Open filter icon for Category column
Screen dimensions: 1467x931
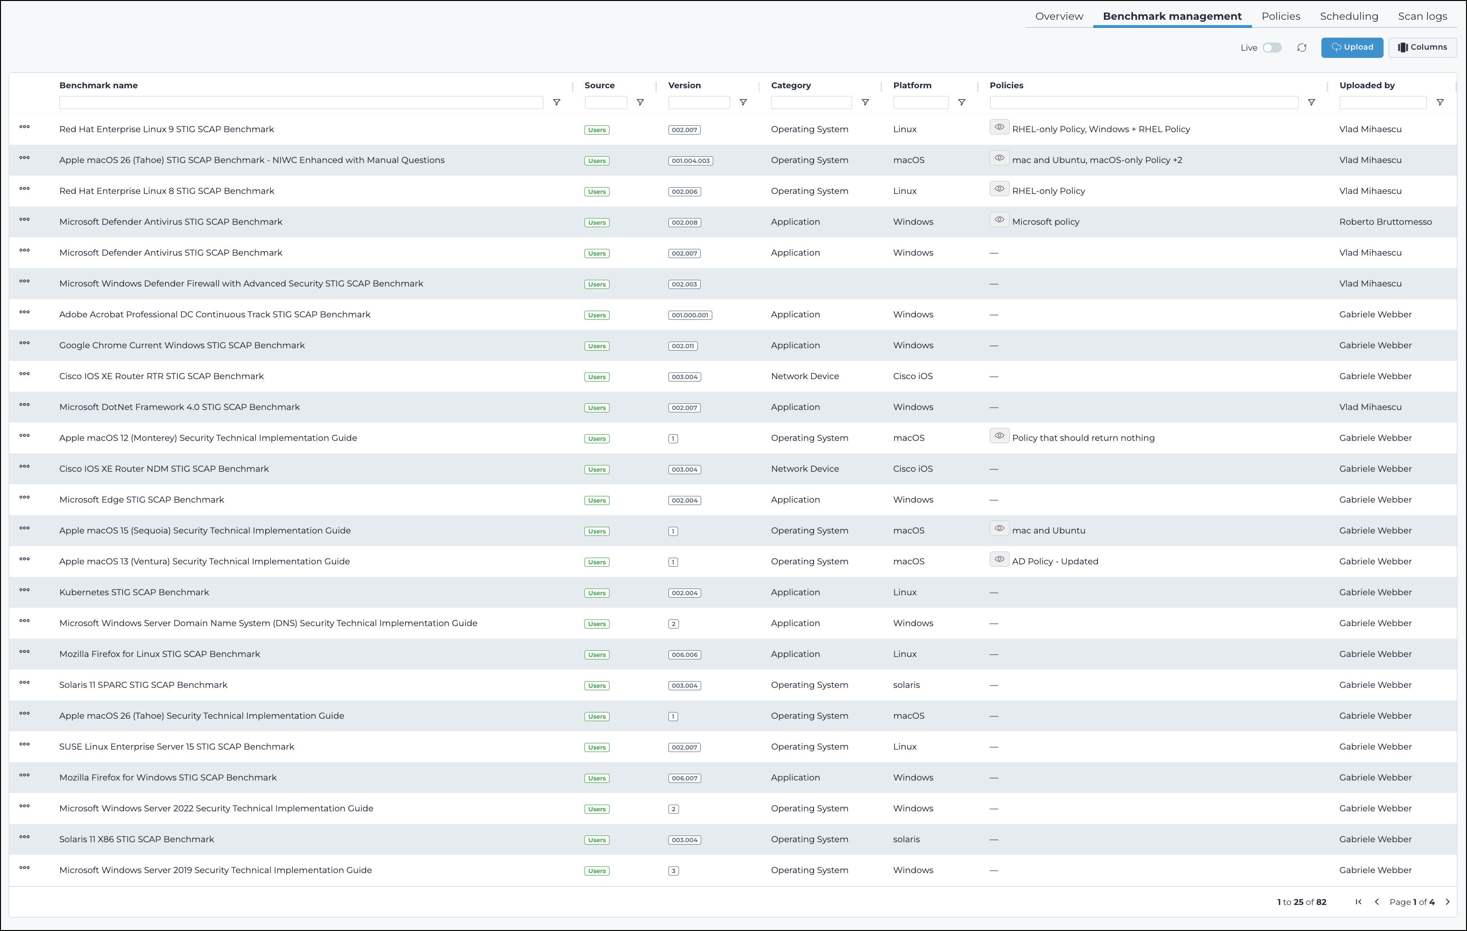865,102
